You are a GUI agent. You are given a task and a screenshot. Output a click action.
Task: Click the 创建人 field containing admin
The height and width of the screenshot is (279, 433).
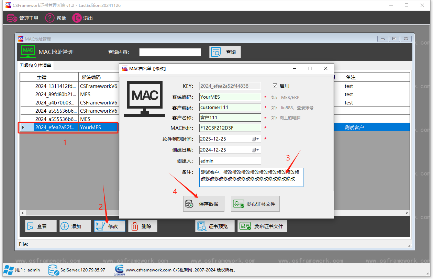pyautogui.click(x=230, y=161)
